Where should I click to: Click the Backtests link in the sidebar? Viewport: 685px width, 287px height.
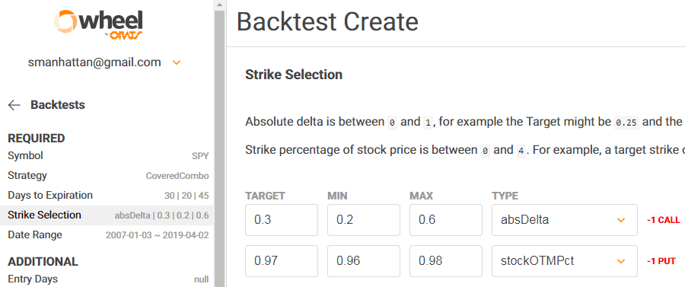coord(58,105)
